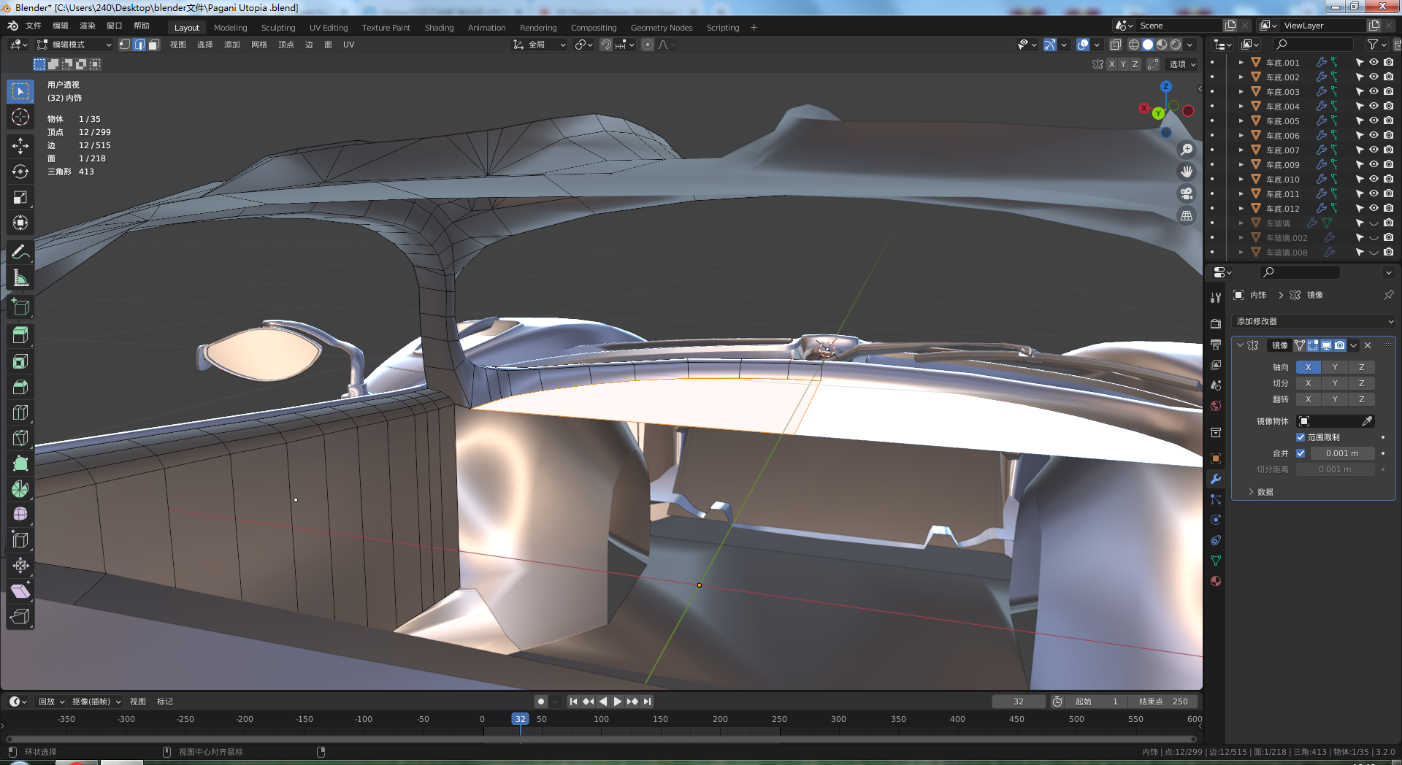Open the 文件 menu
The height and width of the screenshot is (765, 1402).
(x=34, y=26)
